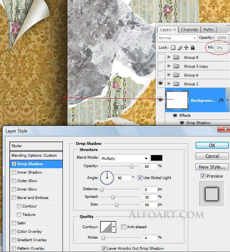Click the drop shadow Opacity slider
The image size is (230, 252).
[131, 166]
